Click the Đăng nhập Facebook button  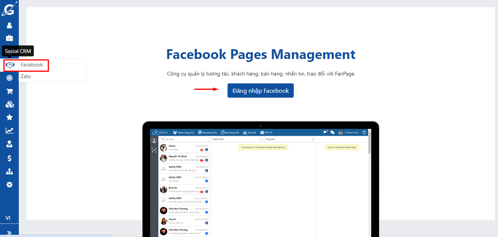click(260, 91)
